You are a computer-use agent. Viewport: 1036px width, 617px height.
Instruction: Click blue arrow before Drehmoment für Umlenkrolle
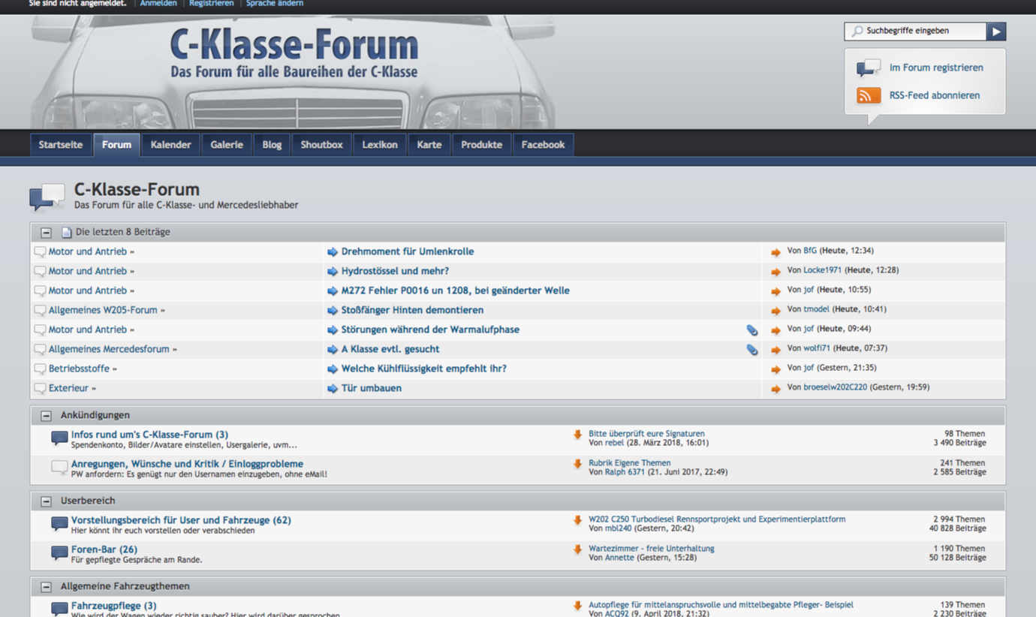click(x=333, y=252)
